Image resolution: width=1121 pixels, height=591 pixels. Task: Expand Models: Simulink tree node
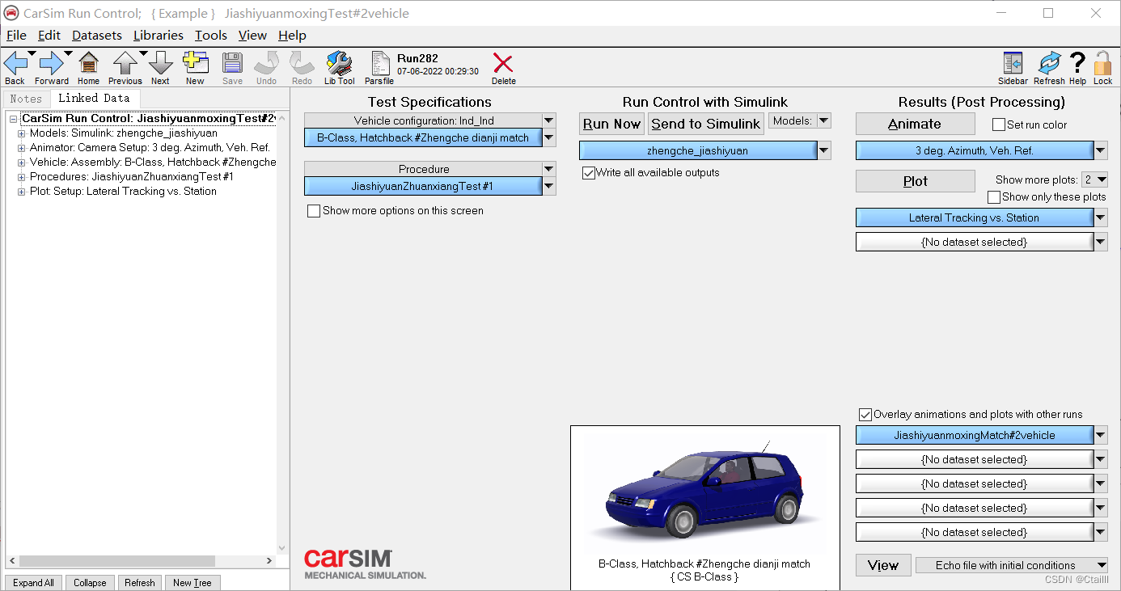(x=22, y=133)
